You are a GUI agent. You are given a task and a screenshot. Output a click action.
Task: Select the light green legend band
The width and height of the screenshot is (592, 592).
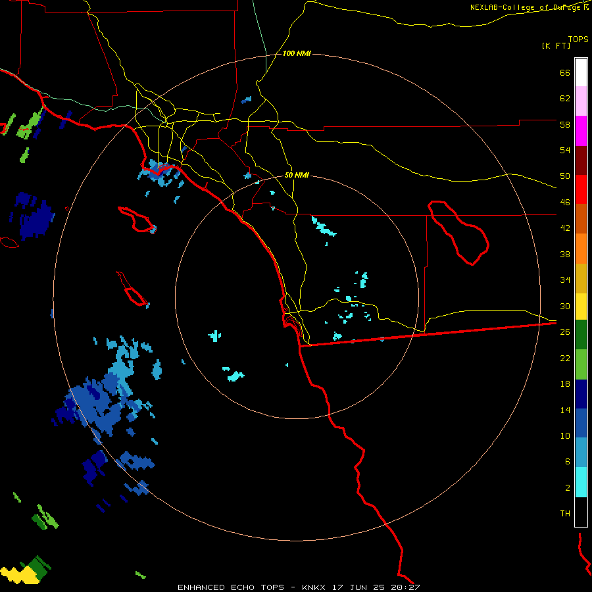(581, 364)
